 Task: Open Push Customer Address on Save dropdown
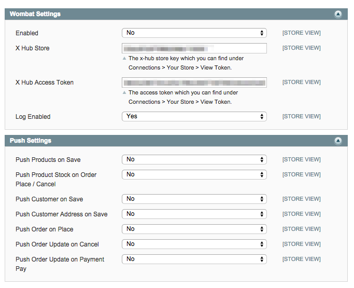click(x=194, y=214)
